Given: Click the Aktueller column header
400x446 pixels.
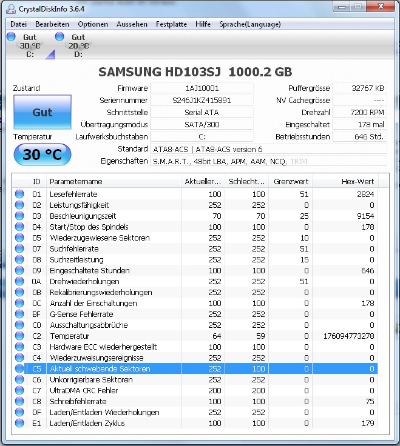Looking at the screenshot, I should pyautogui.click(x=203, y=181).
